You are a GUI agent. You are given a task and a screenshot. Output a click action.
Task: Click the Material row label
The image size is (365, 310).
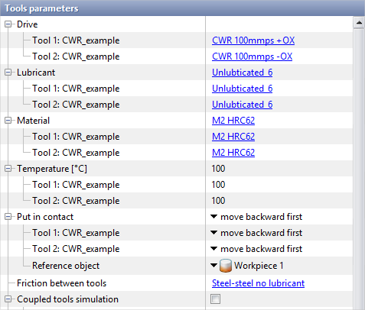tap(33, 121)
